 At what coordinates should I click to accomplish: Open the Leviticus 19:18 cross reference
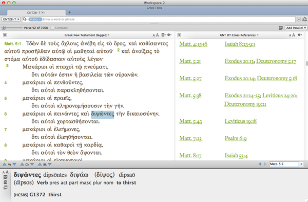pos(241,121)
